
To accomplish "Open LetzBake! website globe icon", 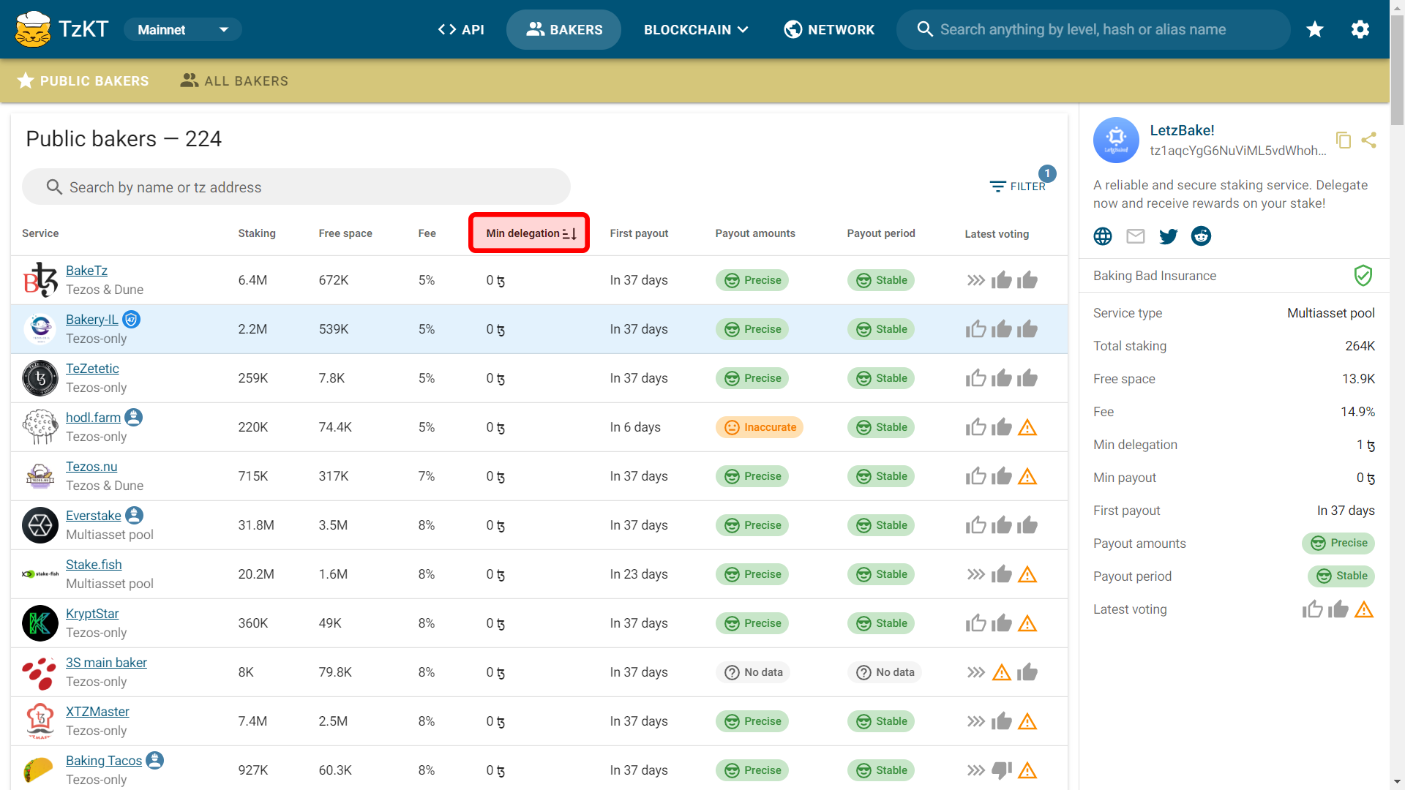I will tap(1103, 236).
